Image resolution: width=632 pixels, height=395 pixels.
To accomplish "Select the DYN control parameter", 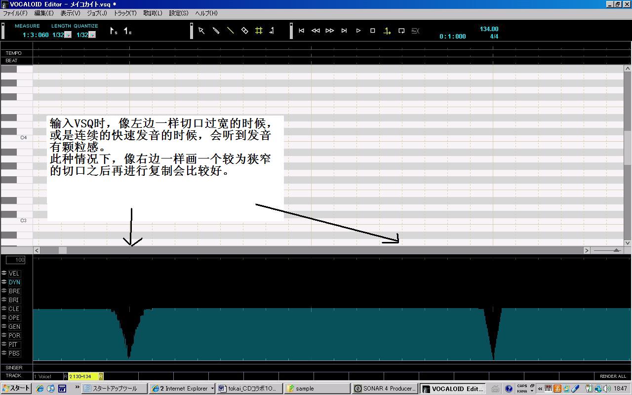I will (x=14, y=282).
